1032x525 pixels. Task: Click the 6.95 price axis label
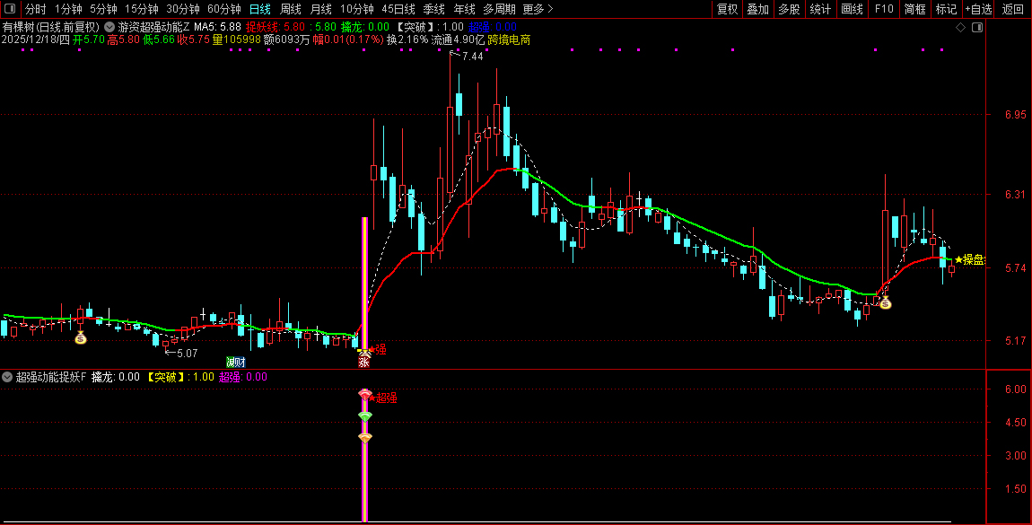click(1016, 115)
